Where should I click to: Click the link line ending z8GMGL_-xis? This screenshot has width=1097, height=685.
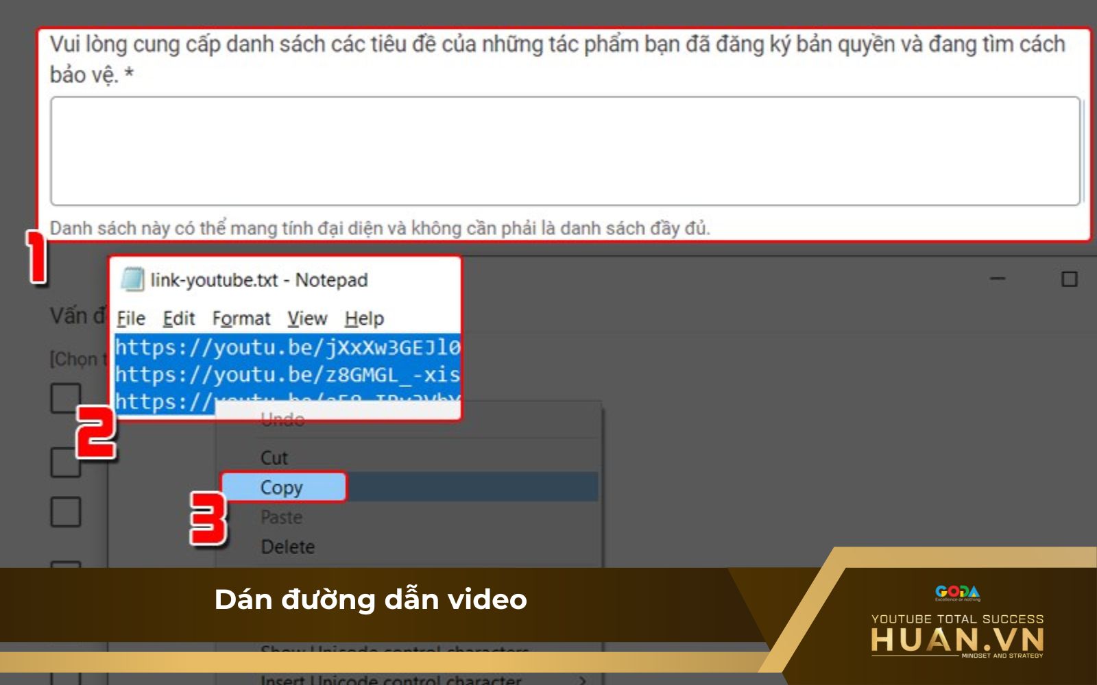pos(288,375)
